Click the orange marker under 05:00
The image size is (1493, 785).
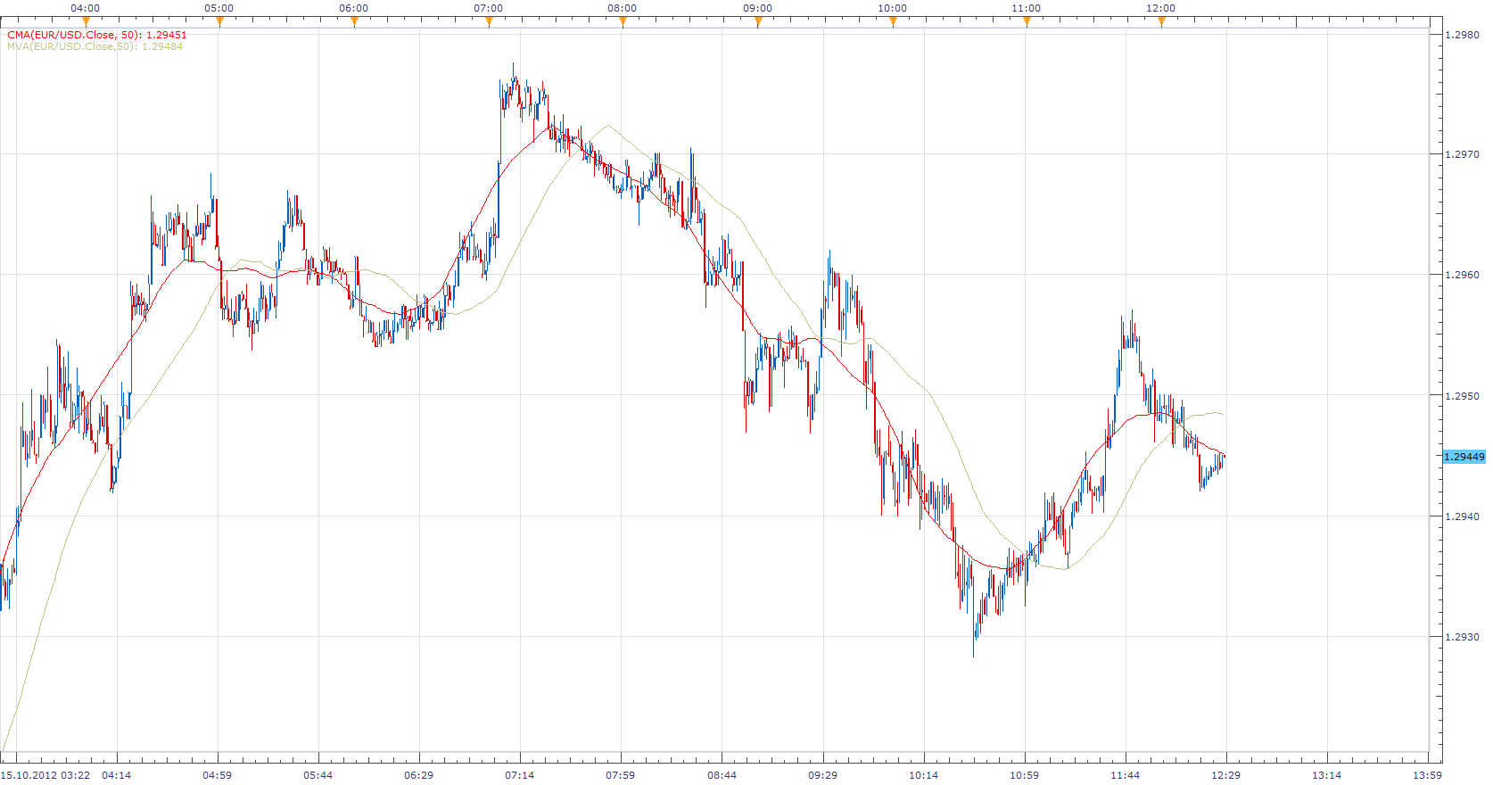point(219,21)
